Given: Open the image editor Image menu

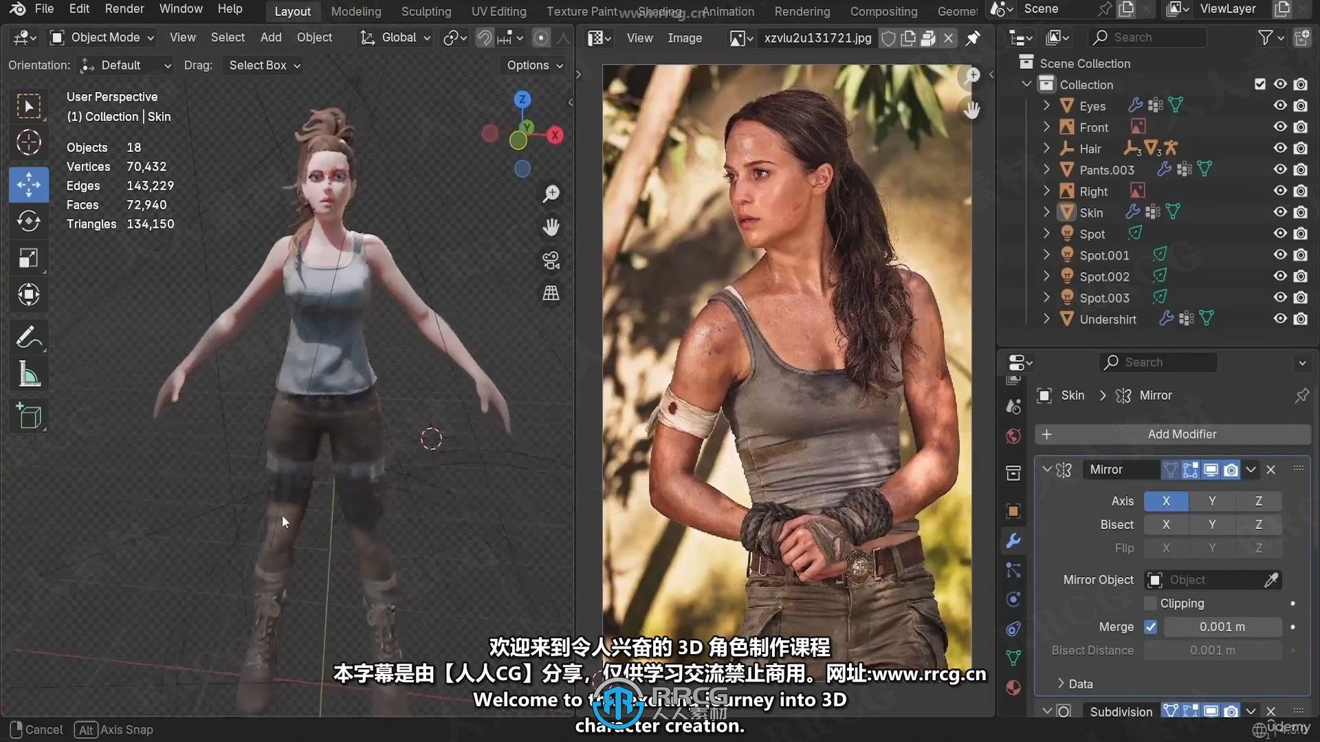Looking at the screenshot, I should [x=685, y=38].
